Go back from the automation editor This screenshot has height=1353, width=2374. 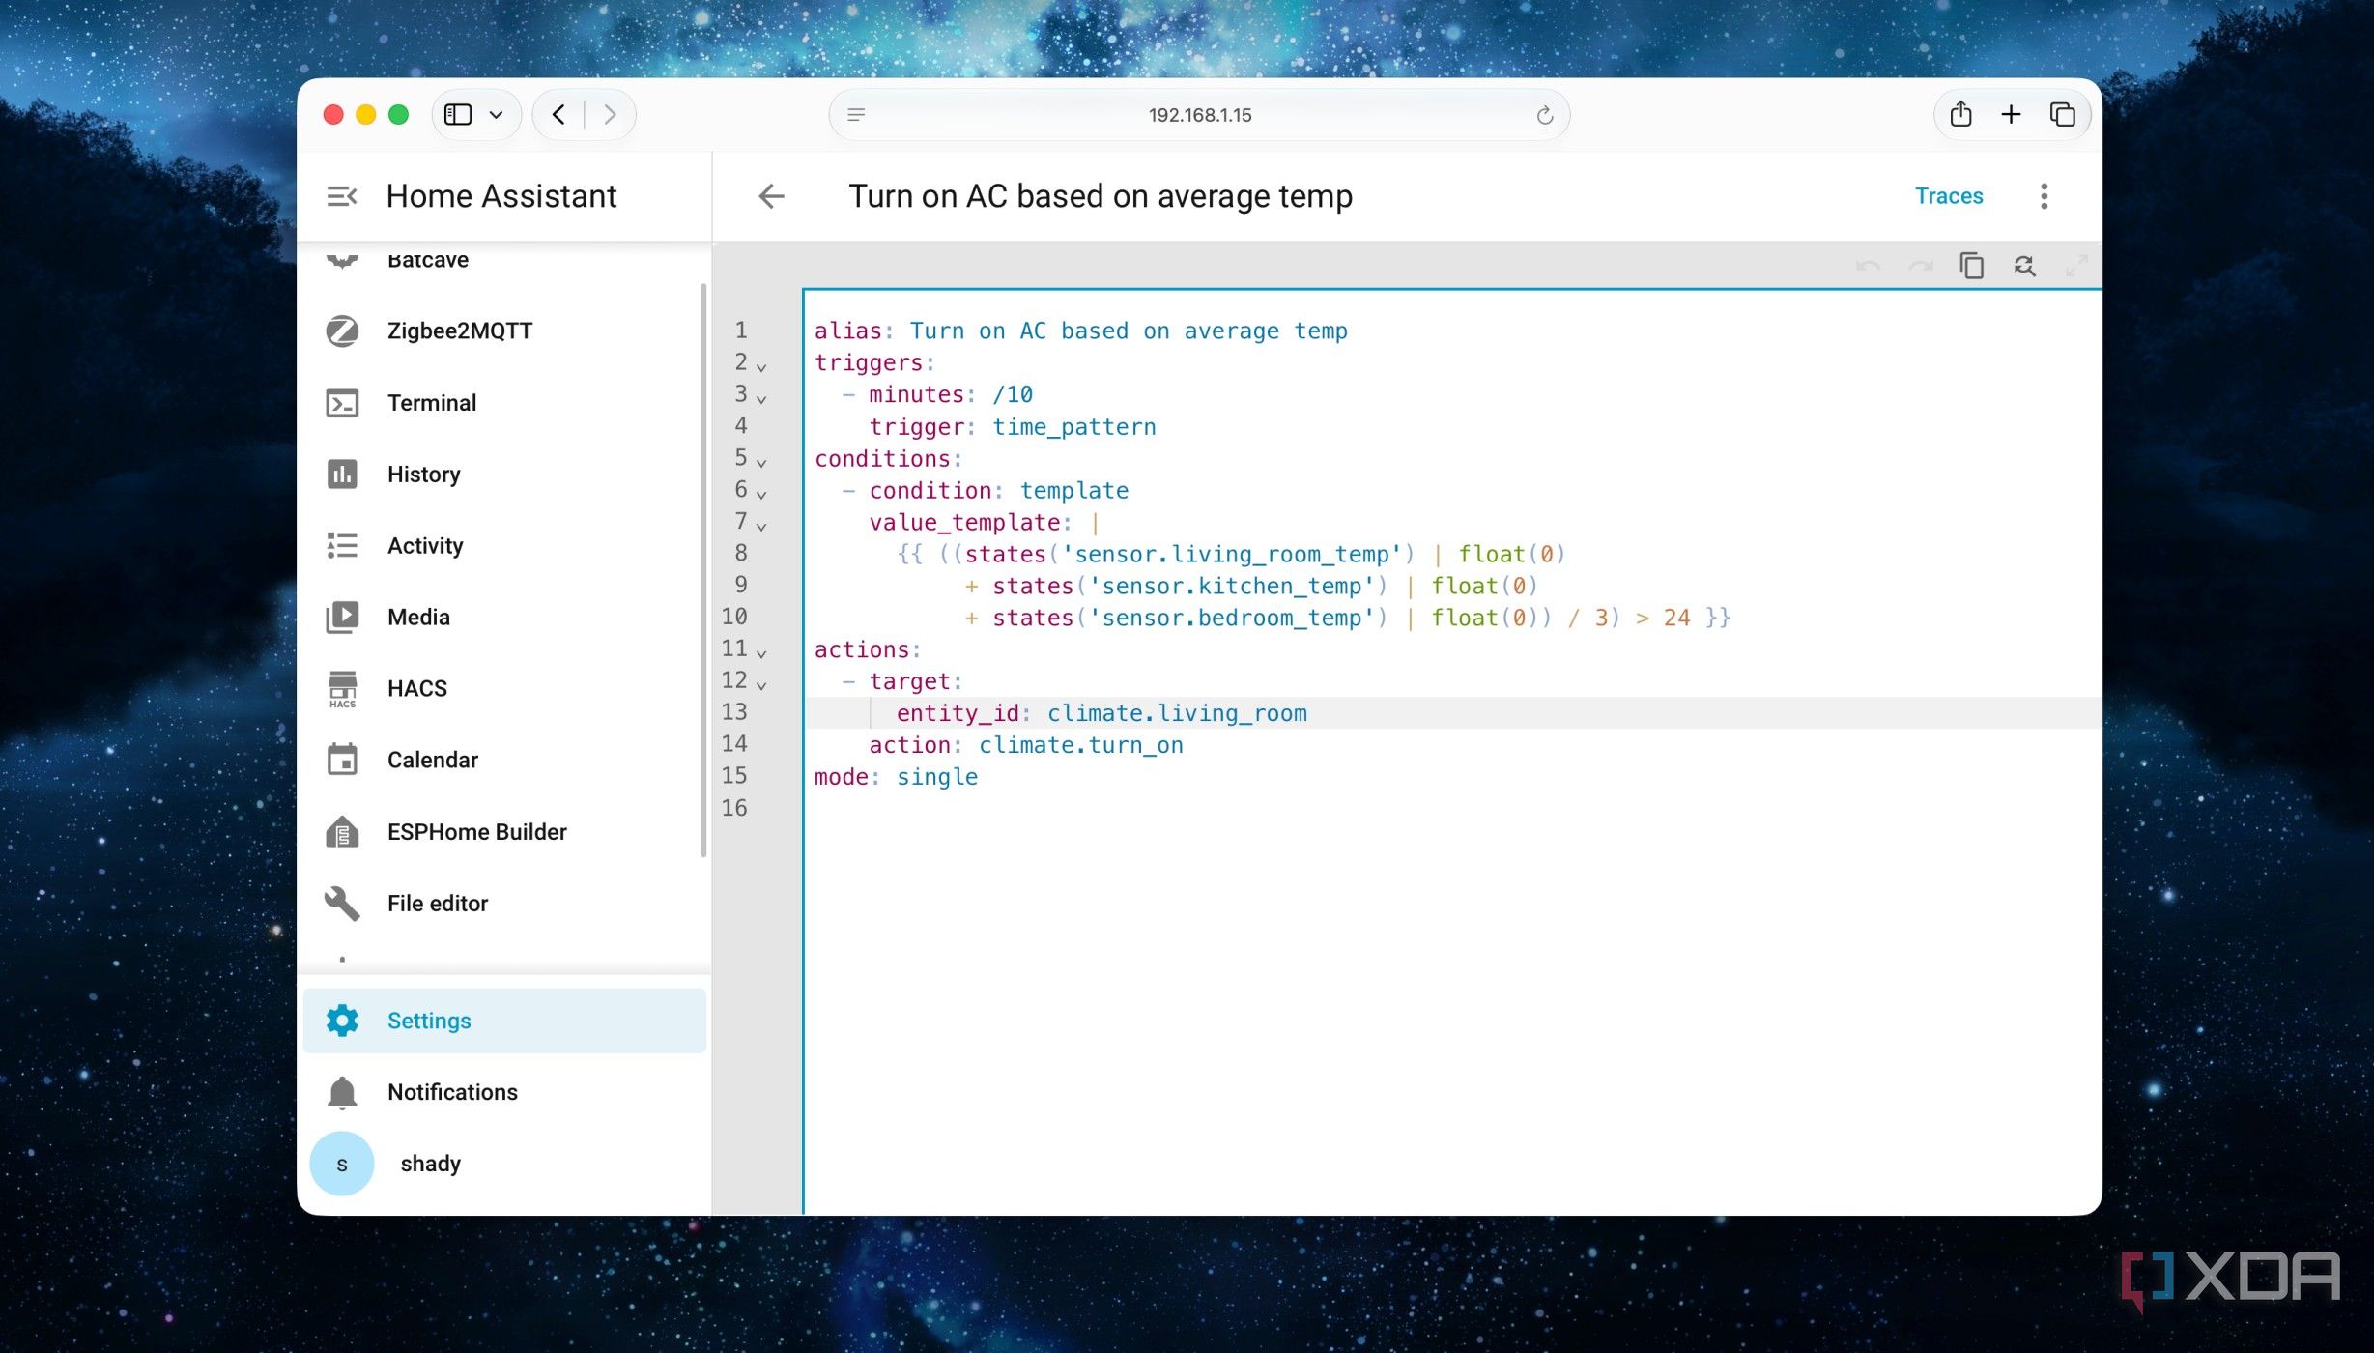click(x=771, y=196)
